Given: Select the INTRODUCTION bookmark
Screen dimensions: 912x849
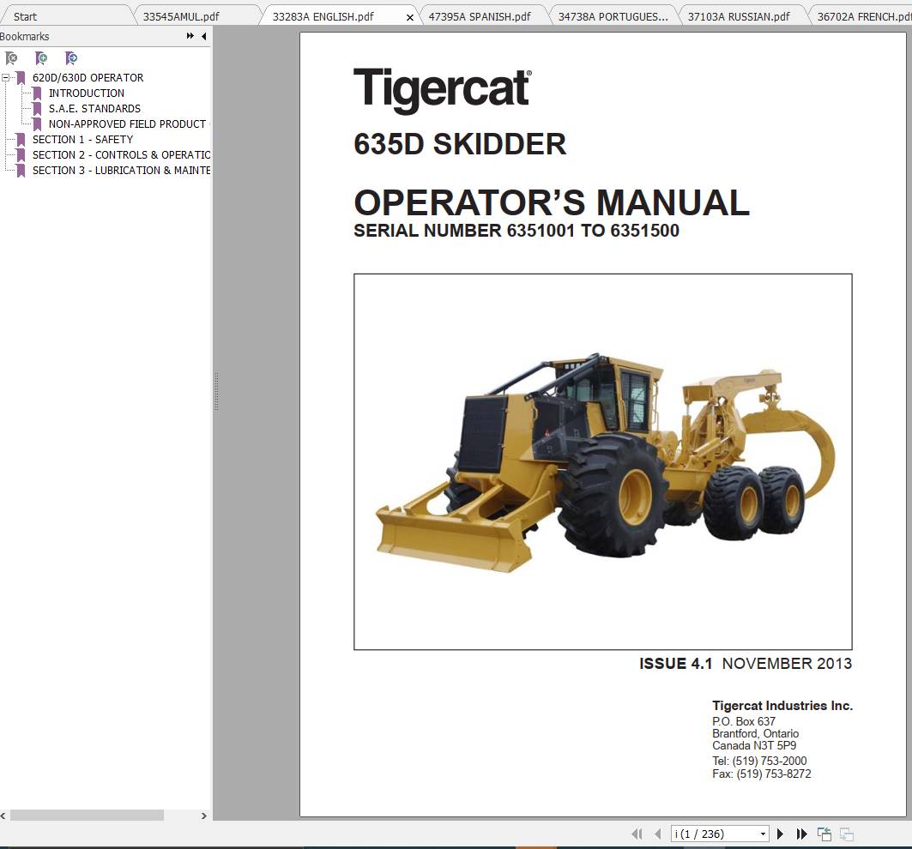Looking at the screenshot, I should pyautogui.click(x=87, y=93).
